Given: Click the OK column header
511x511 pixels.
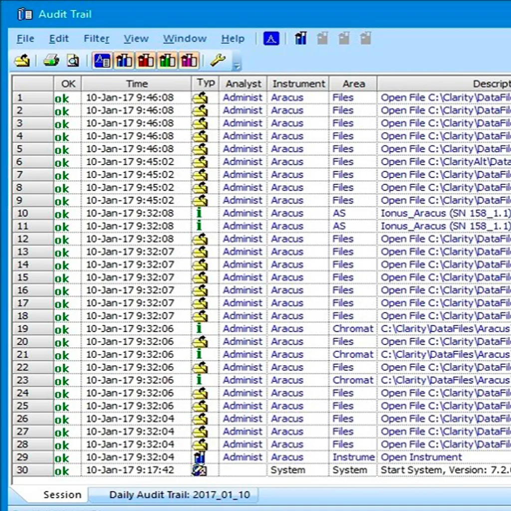Looking at the screenshot, I should pyautogui.click(x=68, y=84).
